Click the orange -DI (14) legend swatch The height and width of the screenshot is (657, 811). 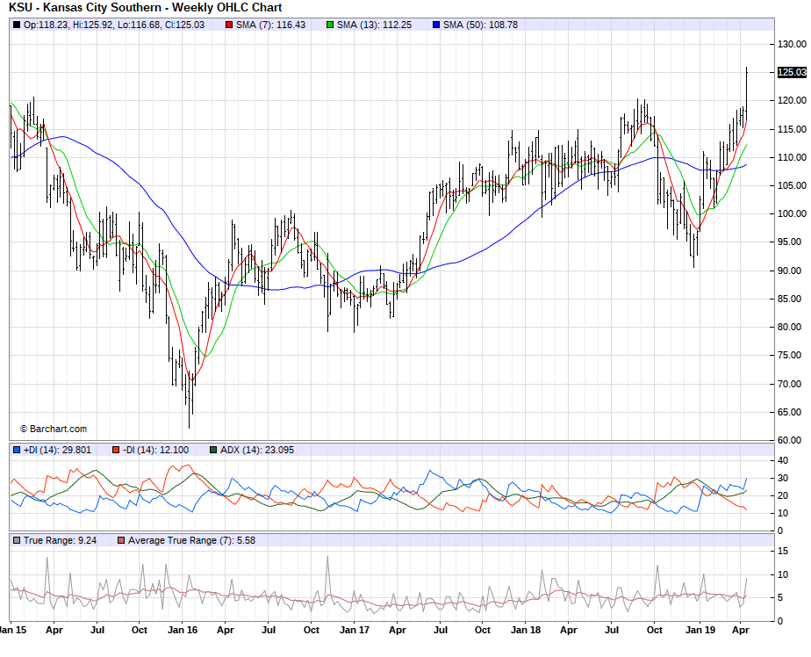point(116,450)
